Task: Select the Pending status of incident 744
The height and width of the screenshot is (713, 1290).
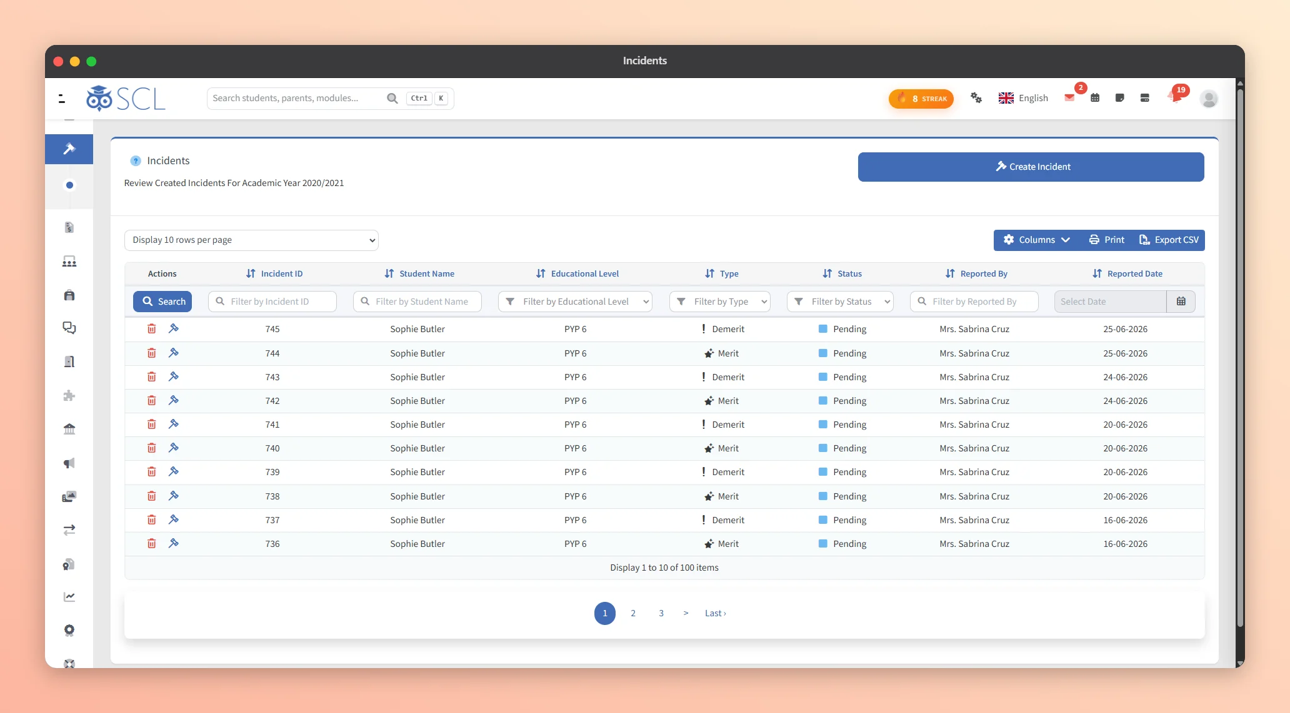Action: [x=842, y=353]
